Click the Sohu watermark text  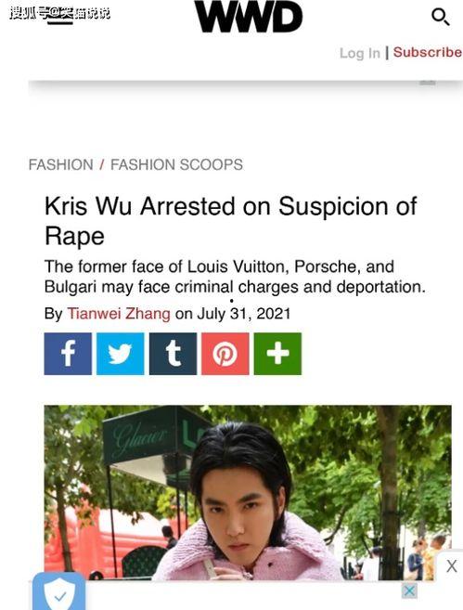point(60,13)
